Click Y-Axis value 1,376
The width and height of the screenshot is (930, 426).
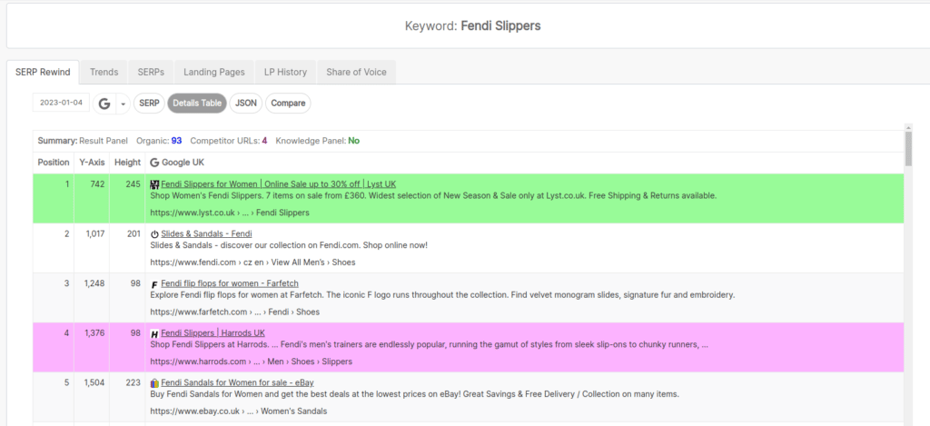[94, 333]
